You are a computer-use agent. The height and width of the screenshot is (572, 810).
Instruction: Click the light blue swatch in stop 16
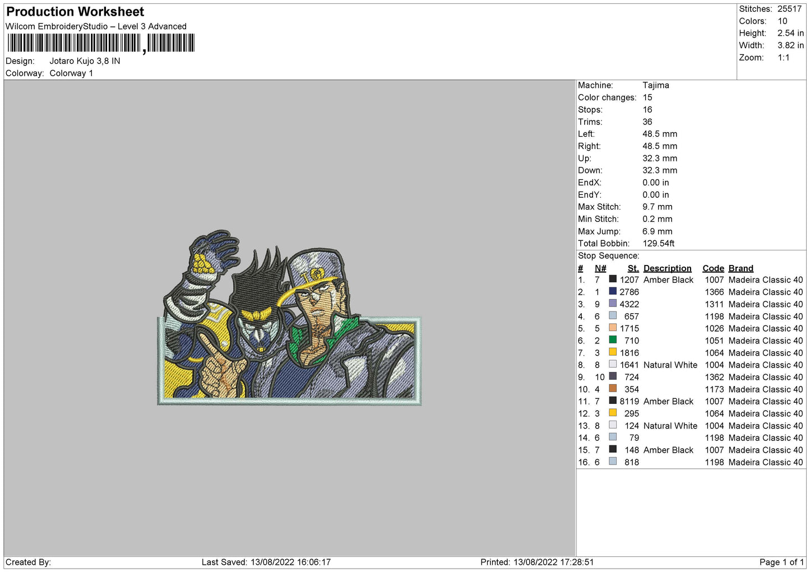click(613, 461)
